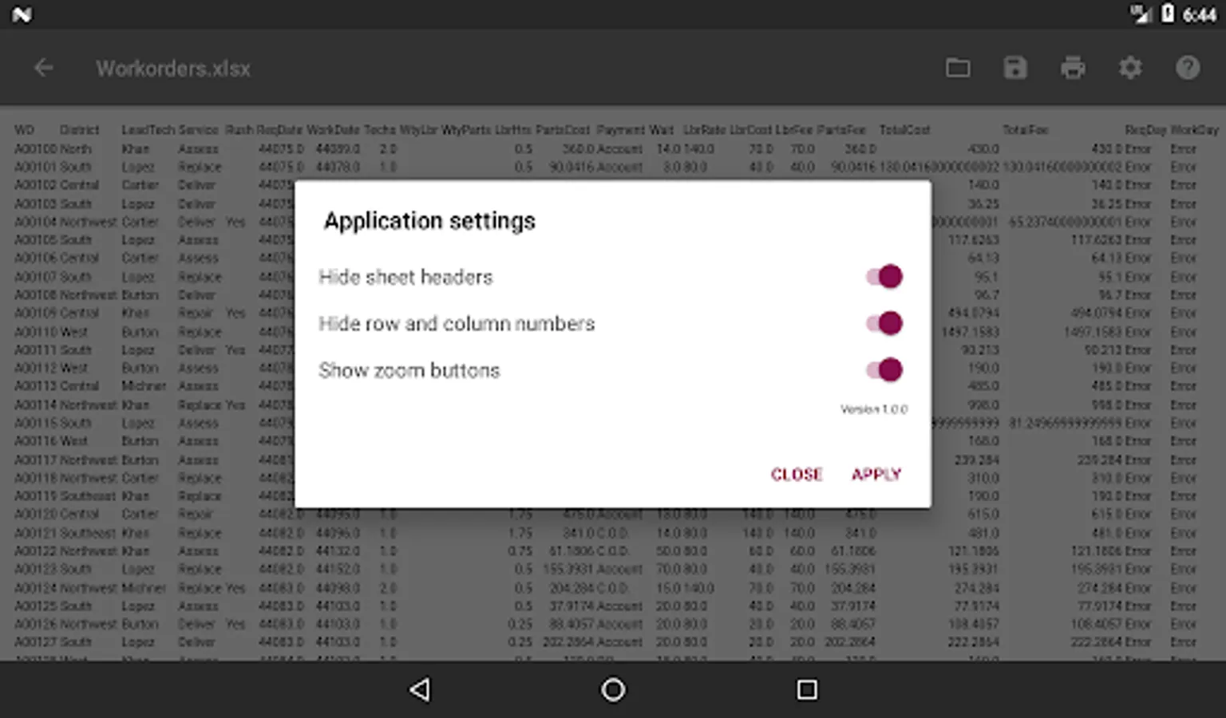Image resolution: width=1226 pixels, height=718 pixels.
Task: Open settings gear icon
Action: click(1130, 69)
